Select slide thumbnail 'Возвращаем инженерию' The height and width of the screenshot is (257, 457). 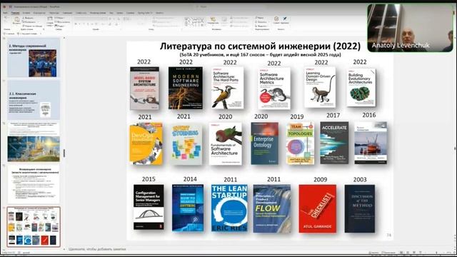tap(34, 184)
